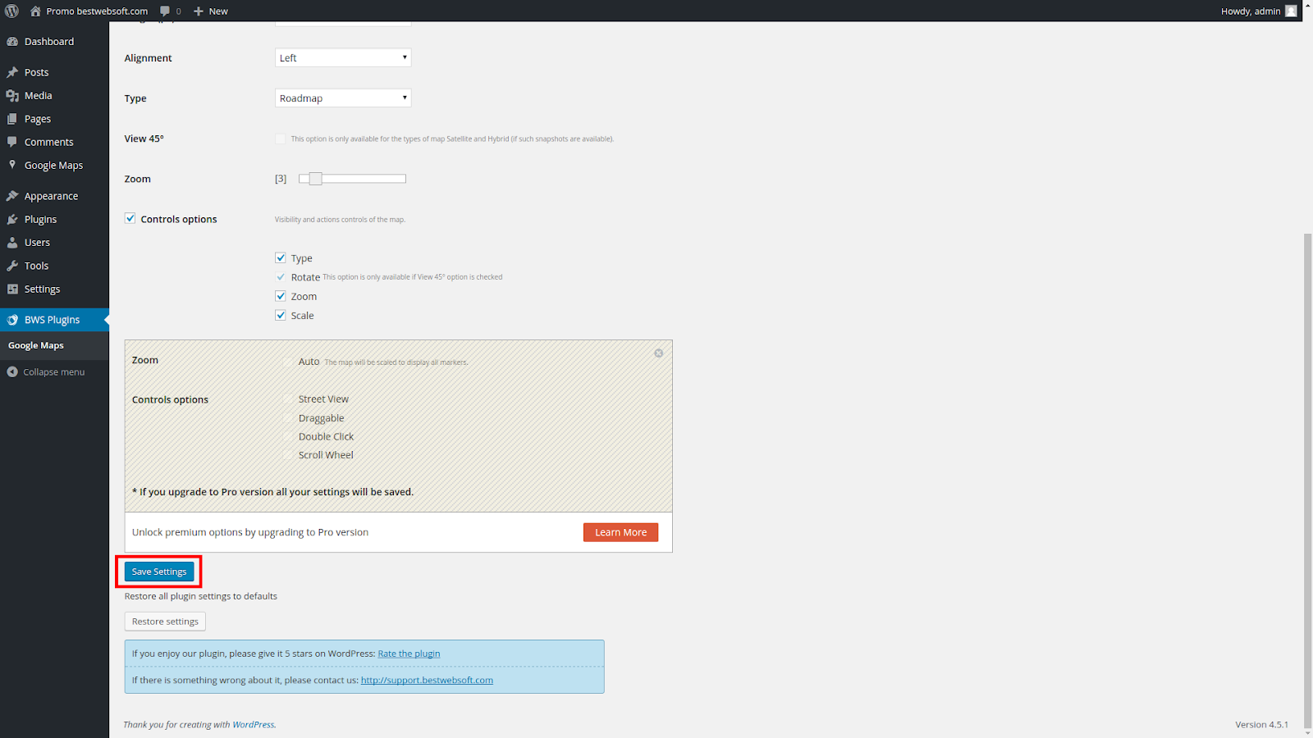Click the Collapse menu arrow icon

[x=12, y=372]
